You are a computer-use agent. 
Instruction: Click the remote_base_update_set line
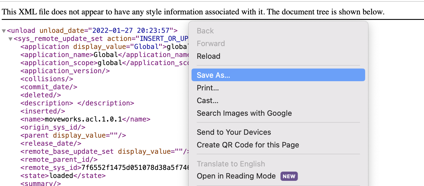[x=104, y=151]
